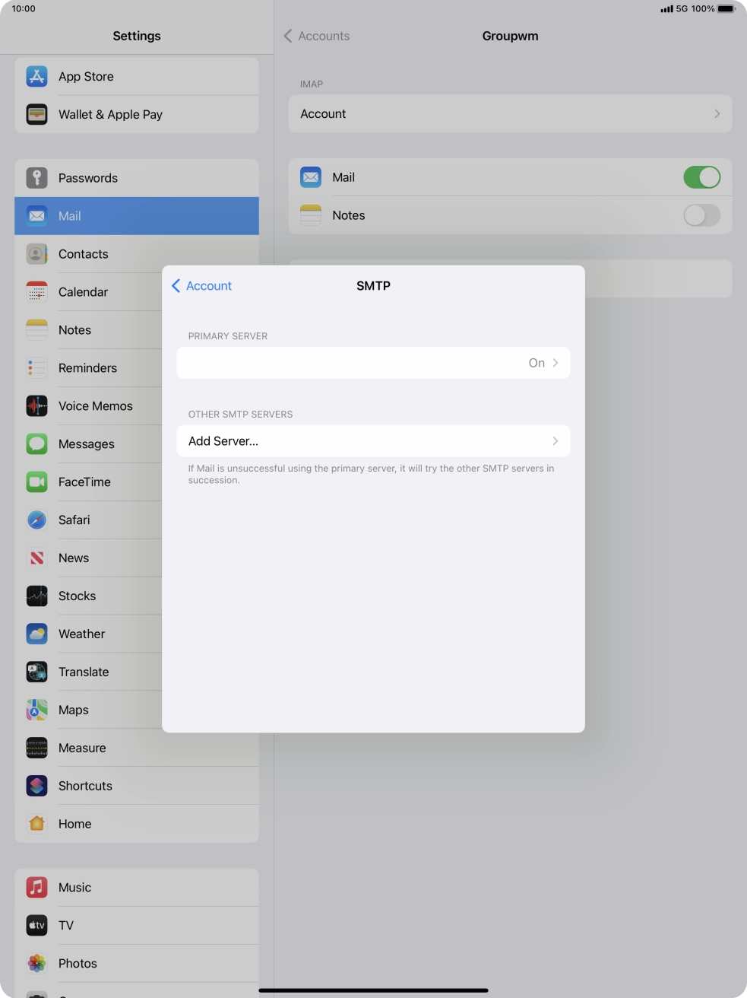
Task: Tap the App Store icon
Action: tap(36, 76)
